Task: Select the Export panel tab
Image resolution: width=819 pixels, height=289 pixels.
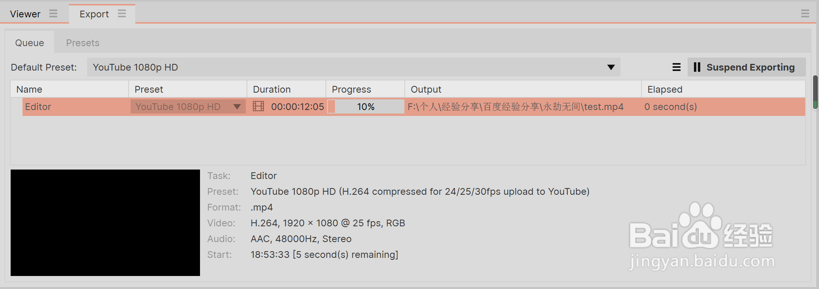Action: [x=94, y=14]
